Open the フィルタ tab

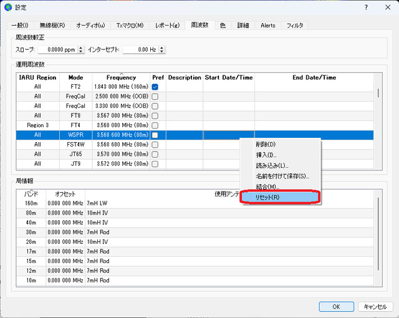tap(295, 26)
